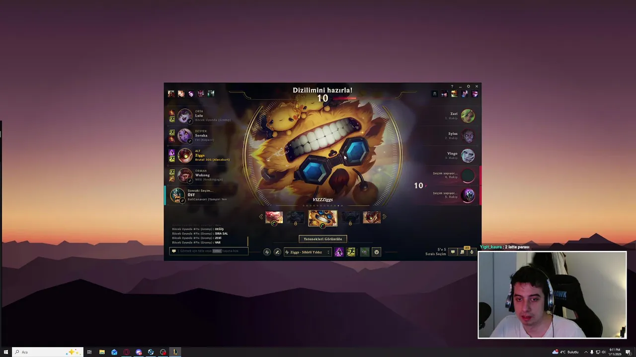This screenshot has height=357, width=636.
Task: Click the 'Brutal 305 (Alacakurt)' player name
Action: (212, 160)
